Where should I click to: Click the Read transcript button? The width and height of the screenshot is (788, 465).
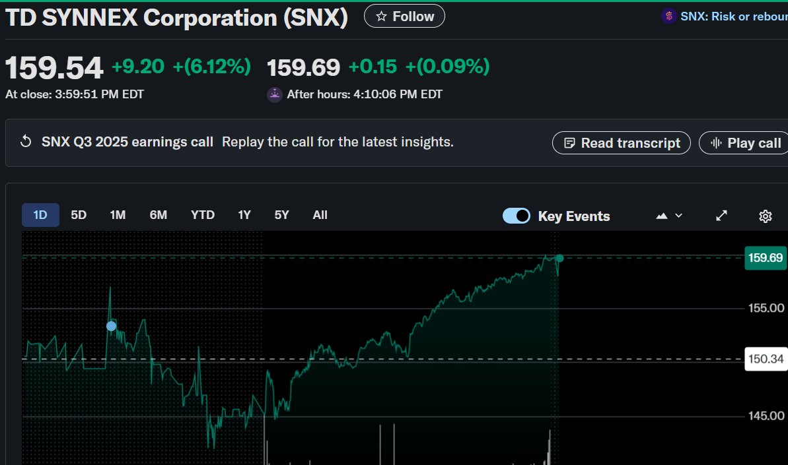tap(621, 143)
